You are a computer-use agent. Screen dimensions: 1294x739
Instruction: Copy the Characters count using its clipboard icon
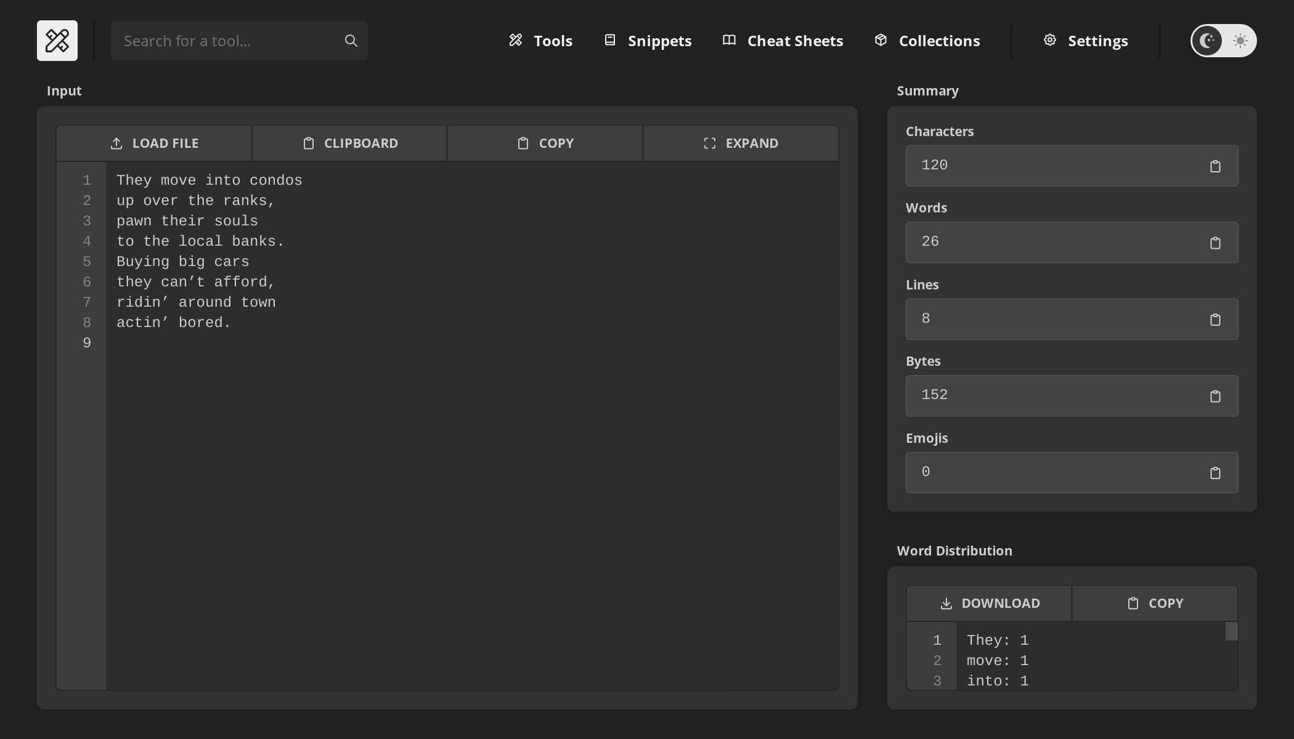click(x=1216, y=166)
